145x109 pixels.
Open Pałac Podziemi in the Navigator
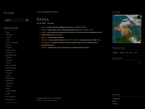pos(11,65)
